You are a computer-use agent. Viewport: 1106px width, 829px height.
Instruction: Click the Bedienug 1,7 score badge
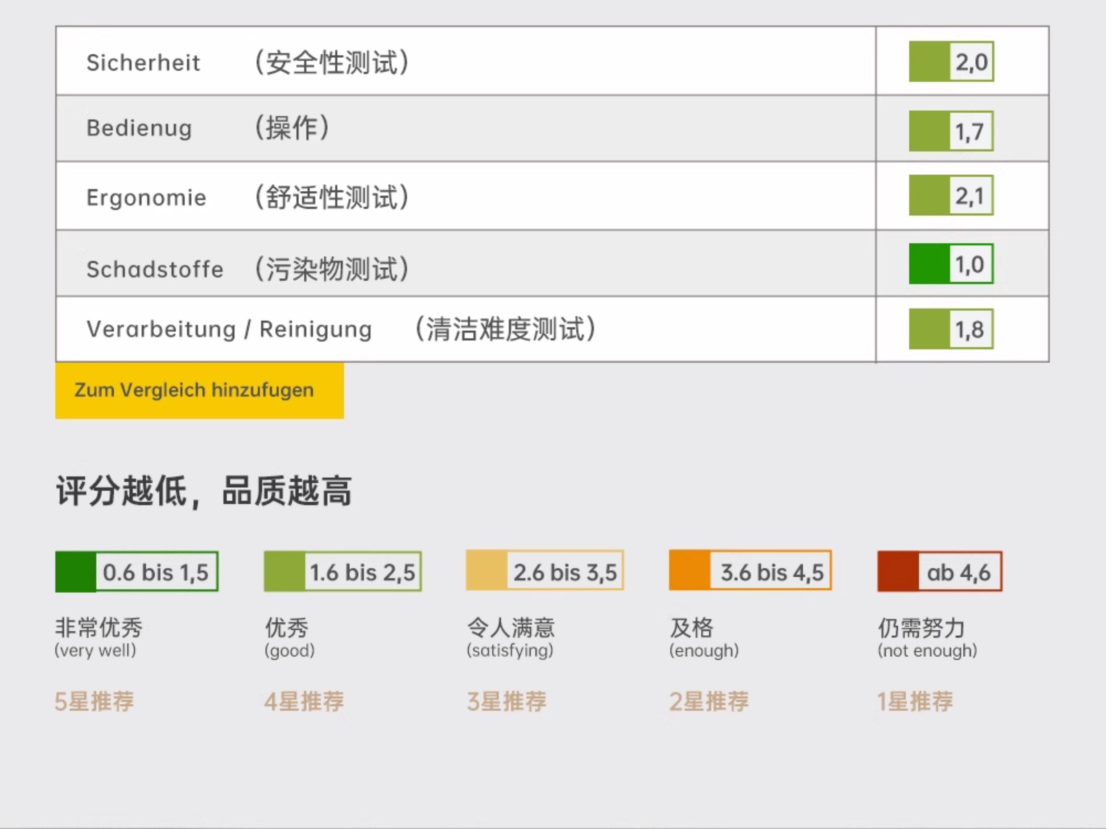(951, 131)
